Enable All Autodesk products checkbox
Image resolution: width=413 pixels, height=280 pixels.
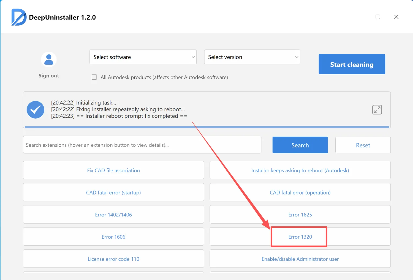tap(94, 77)
